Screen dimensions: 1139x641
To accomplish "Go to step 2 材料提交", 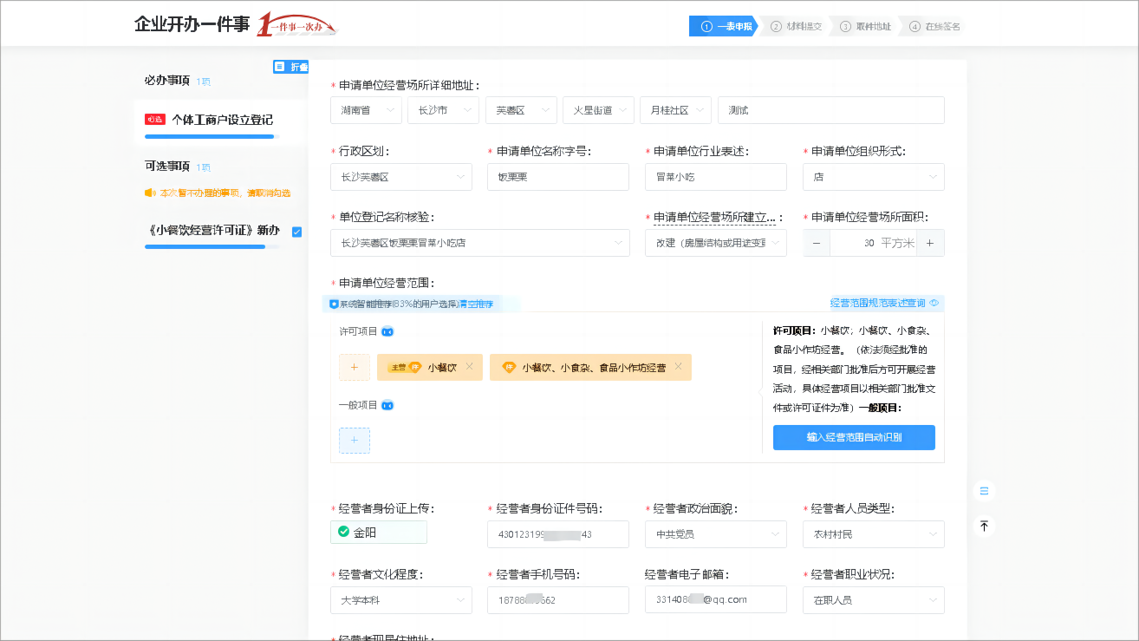I will 796,26.
